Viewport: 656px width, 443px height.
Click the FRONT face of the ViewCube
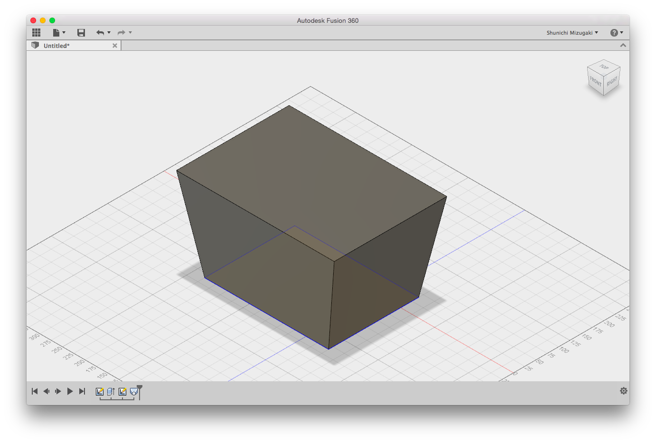(595, 82)
